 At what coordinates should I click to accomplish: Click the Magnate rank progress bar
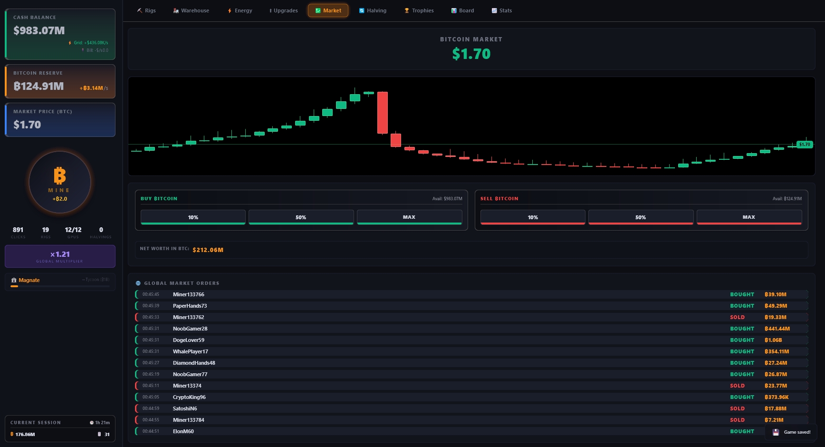click(60, 287)
